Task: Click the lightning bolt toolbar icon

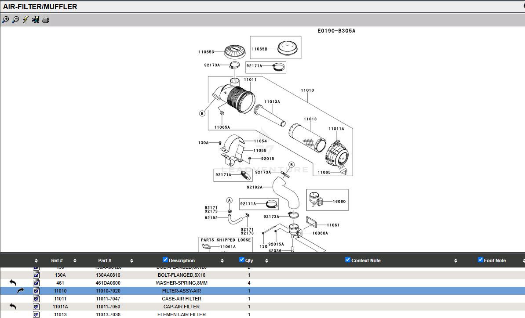Action: point(26,20)
